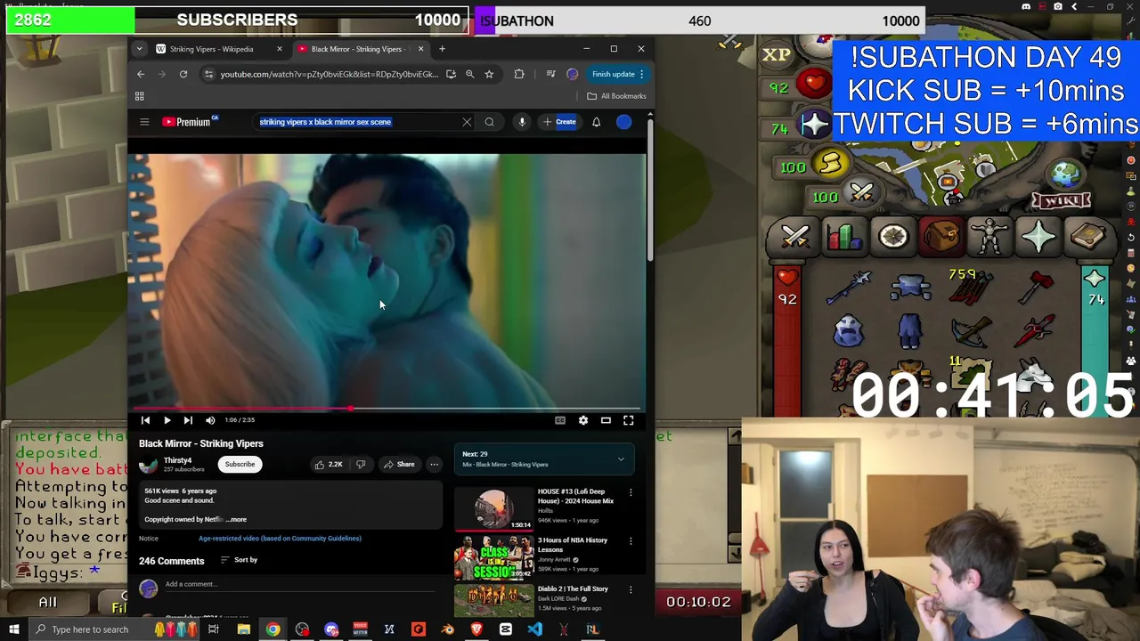Open Chrome extensions puzzle icon
Image resolution: width=1140 pixels, height=641 pixels.
coord(519,74)
